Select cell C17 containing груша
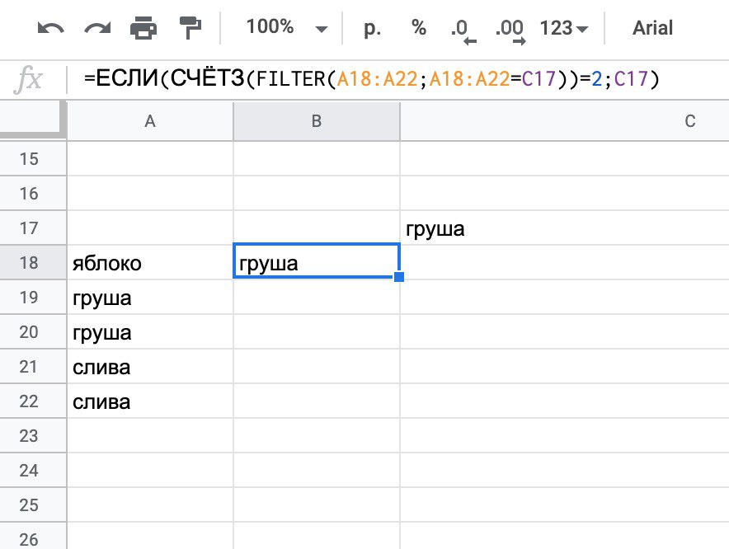Viewport: 729px width, 549px height. [x=564, y=228]
